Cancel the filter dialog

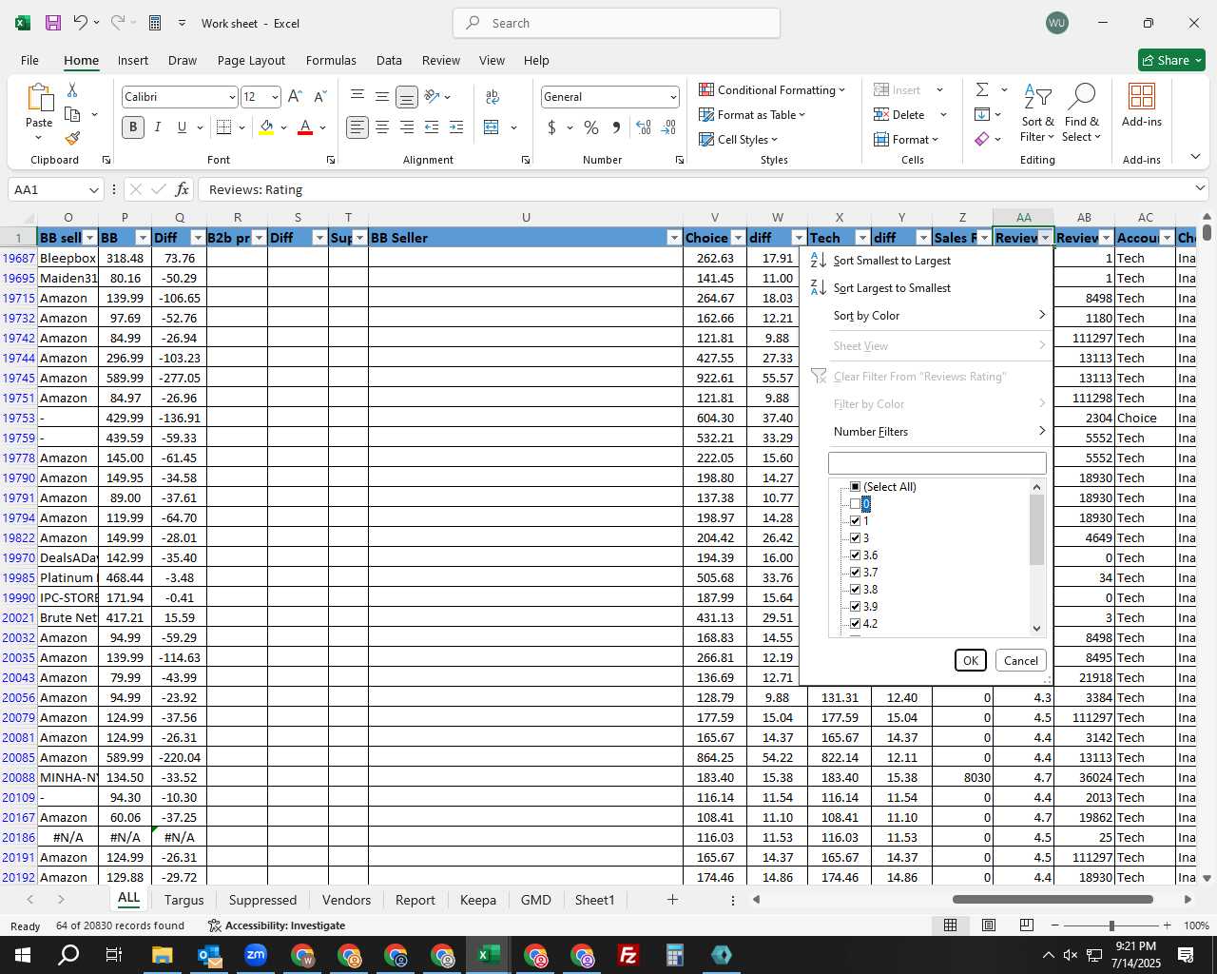[x=1020, y=660]
